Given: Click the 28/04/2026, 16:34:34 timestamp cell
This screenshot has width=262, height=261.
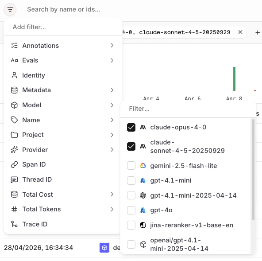Looking at the screenshot, I should 39,248.
